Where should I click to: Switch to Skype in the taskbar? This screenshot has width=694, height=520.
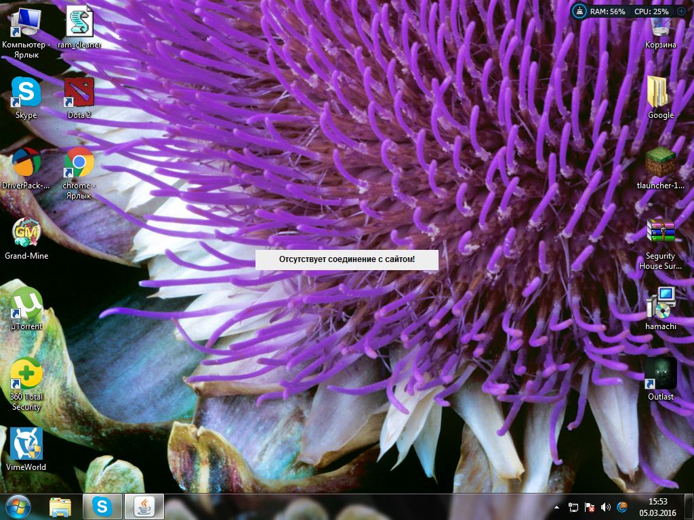(102, 506)
